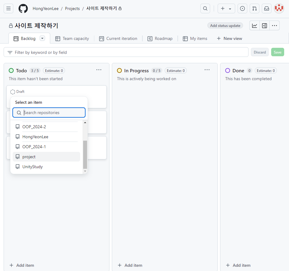Click Todo Estimate: 0 badge
The image size is (289, 271).
pyautogui.click(x=54, y=70)
